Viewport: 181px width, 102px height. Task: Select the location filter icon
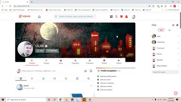click(89, 78)
